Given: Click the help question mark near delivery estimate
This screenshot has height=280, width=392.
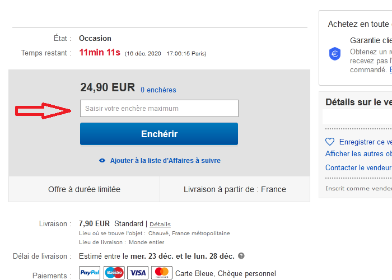Looking at the screenshot, I should [241, 256].
